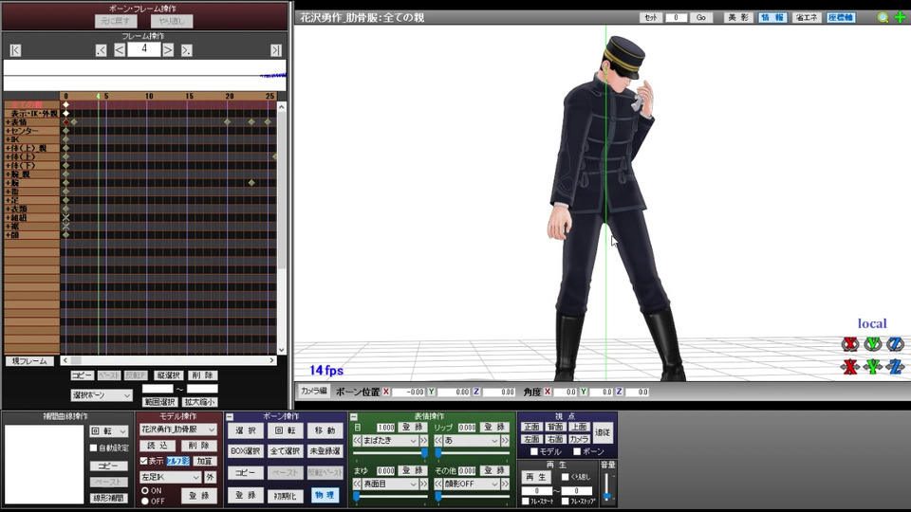911x512 pixels.
Task: Jump to the last frame button
Action: coord(276,50)
